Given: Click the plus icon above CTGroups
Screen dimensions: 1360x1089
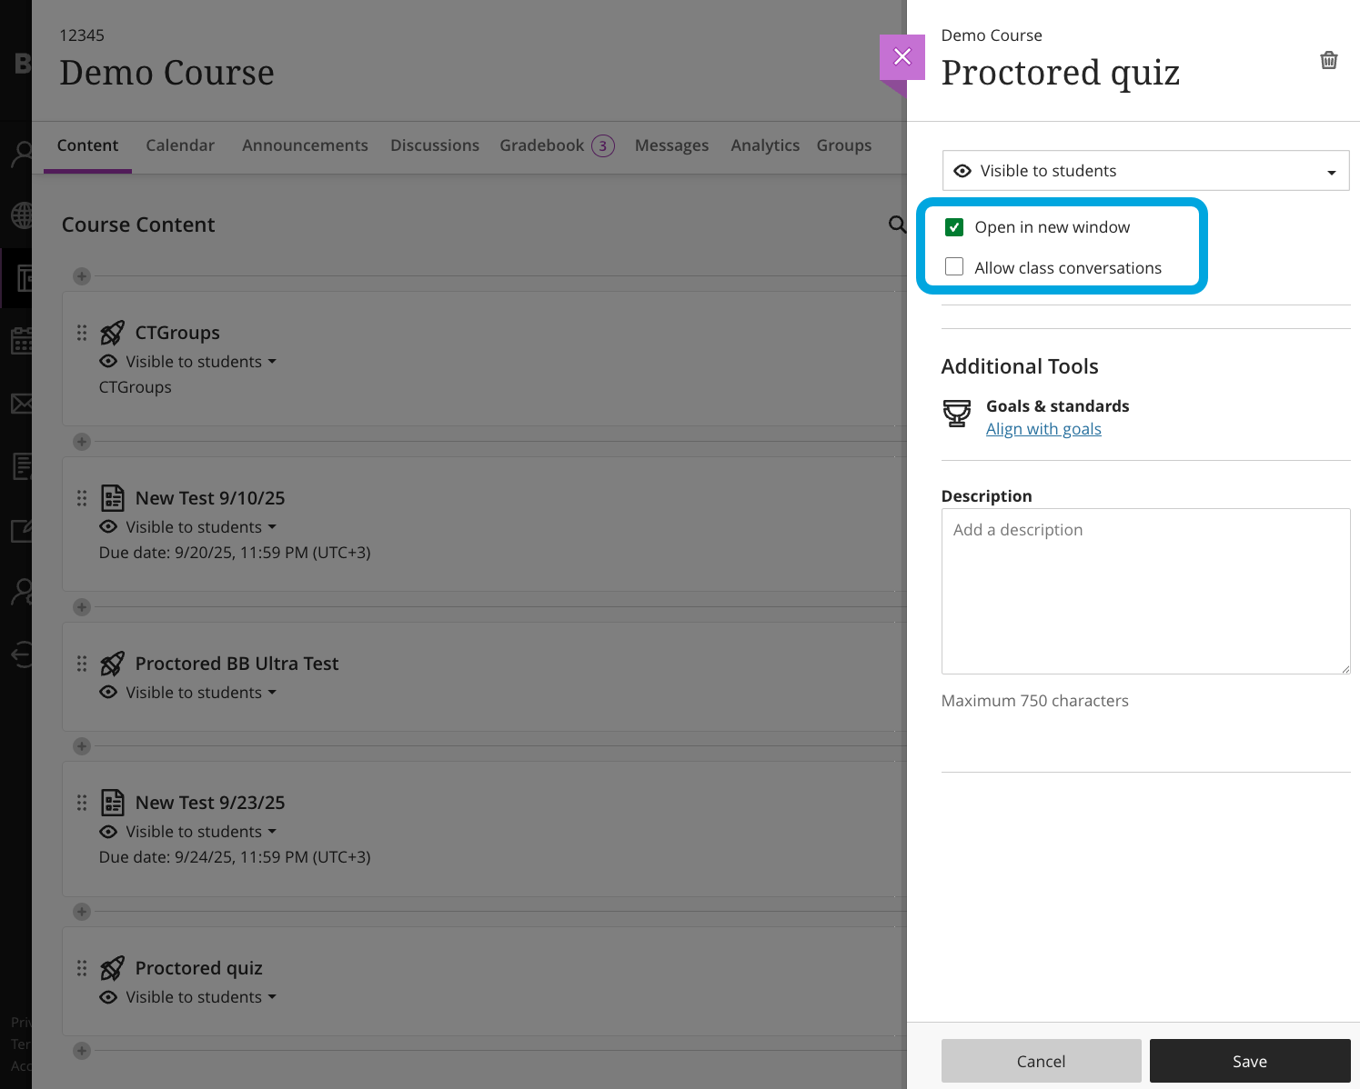Looking at the screenshot, I should [82, 276].
